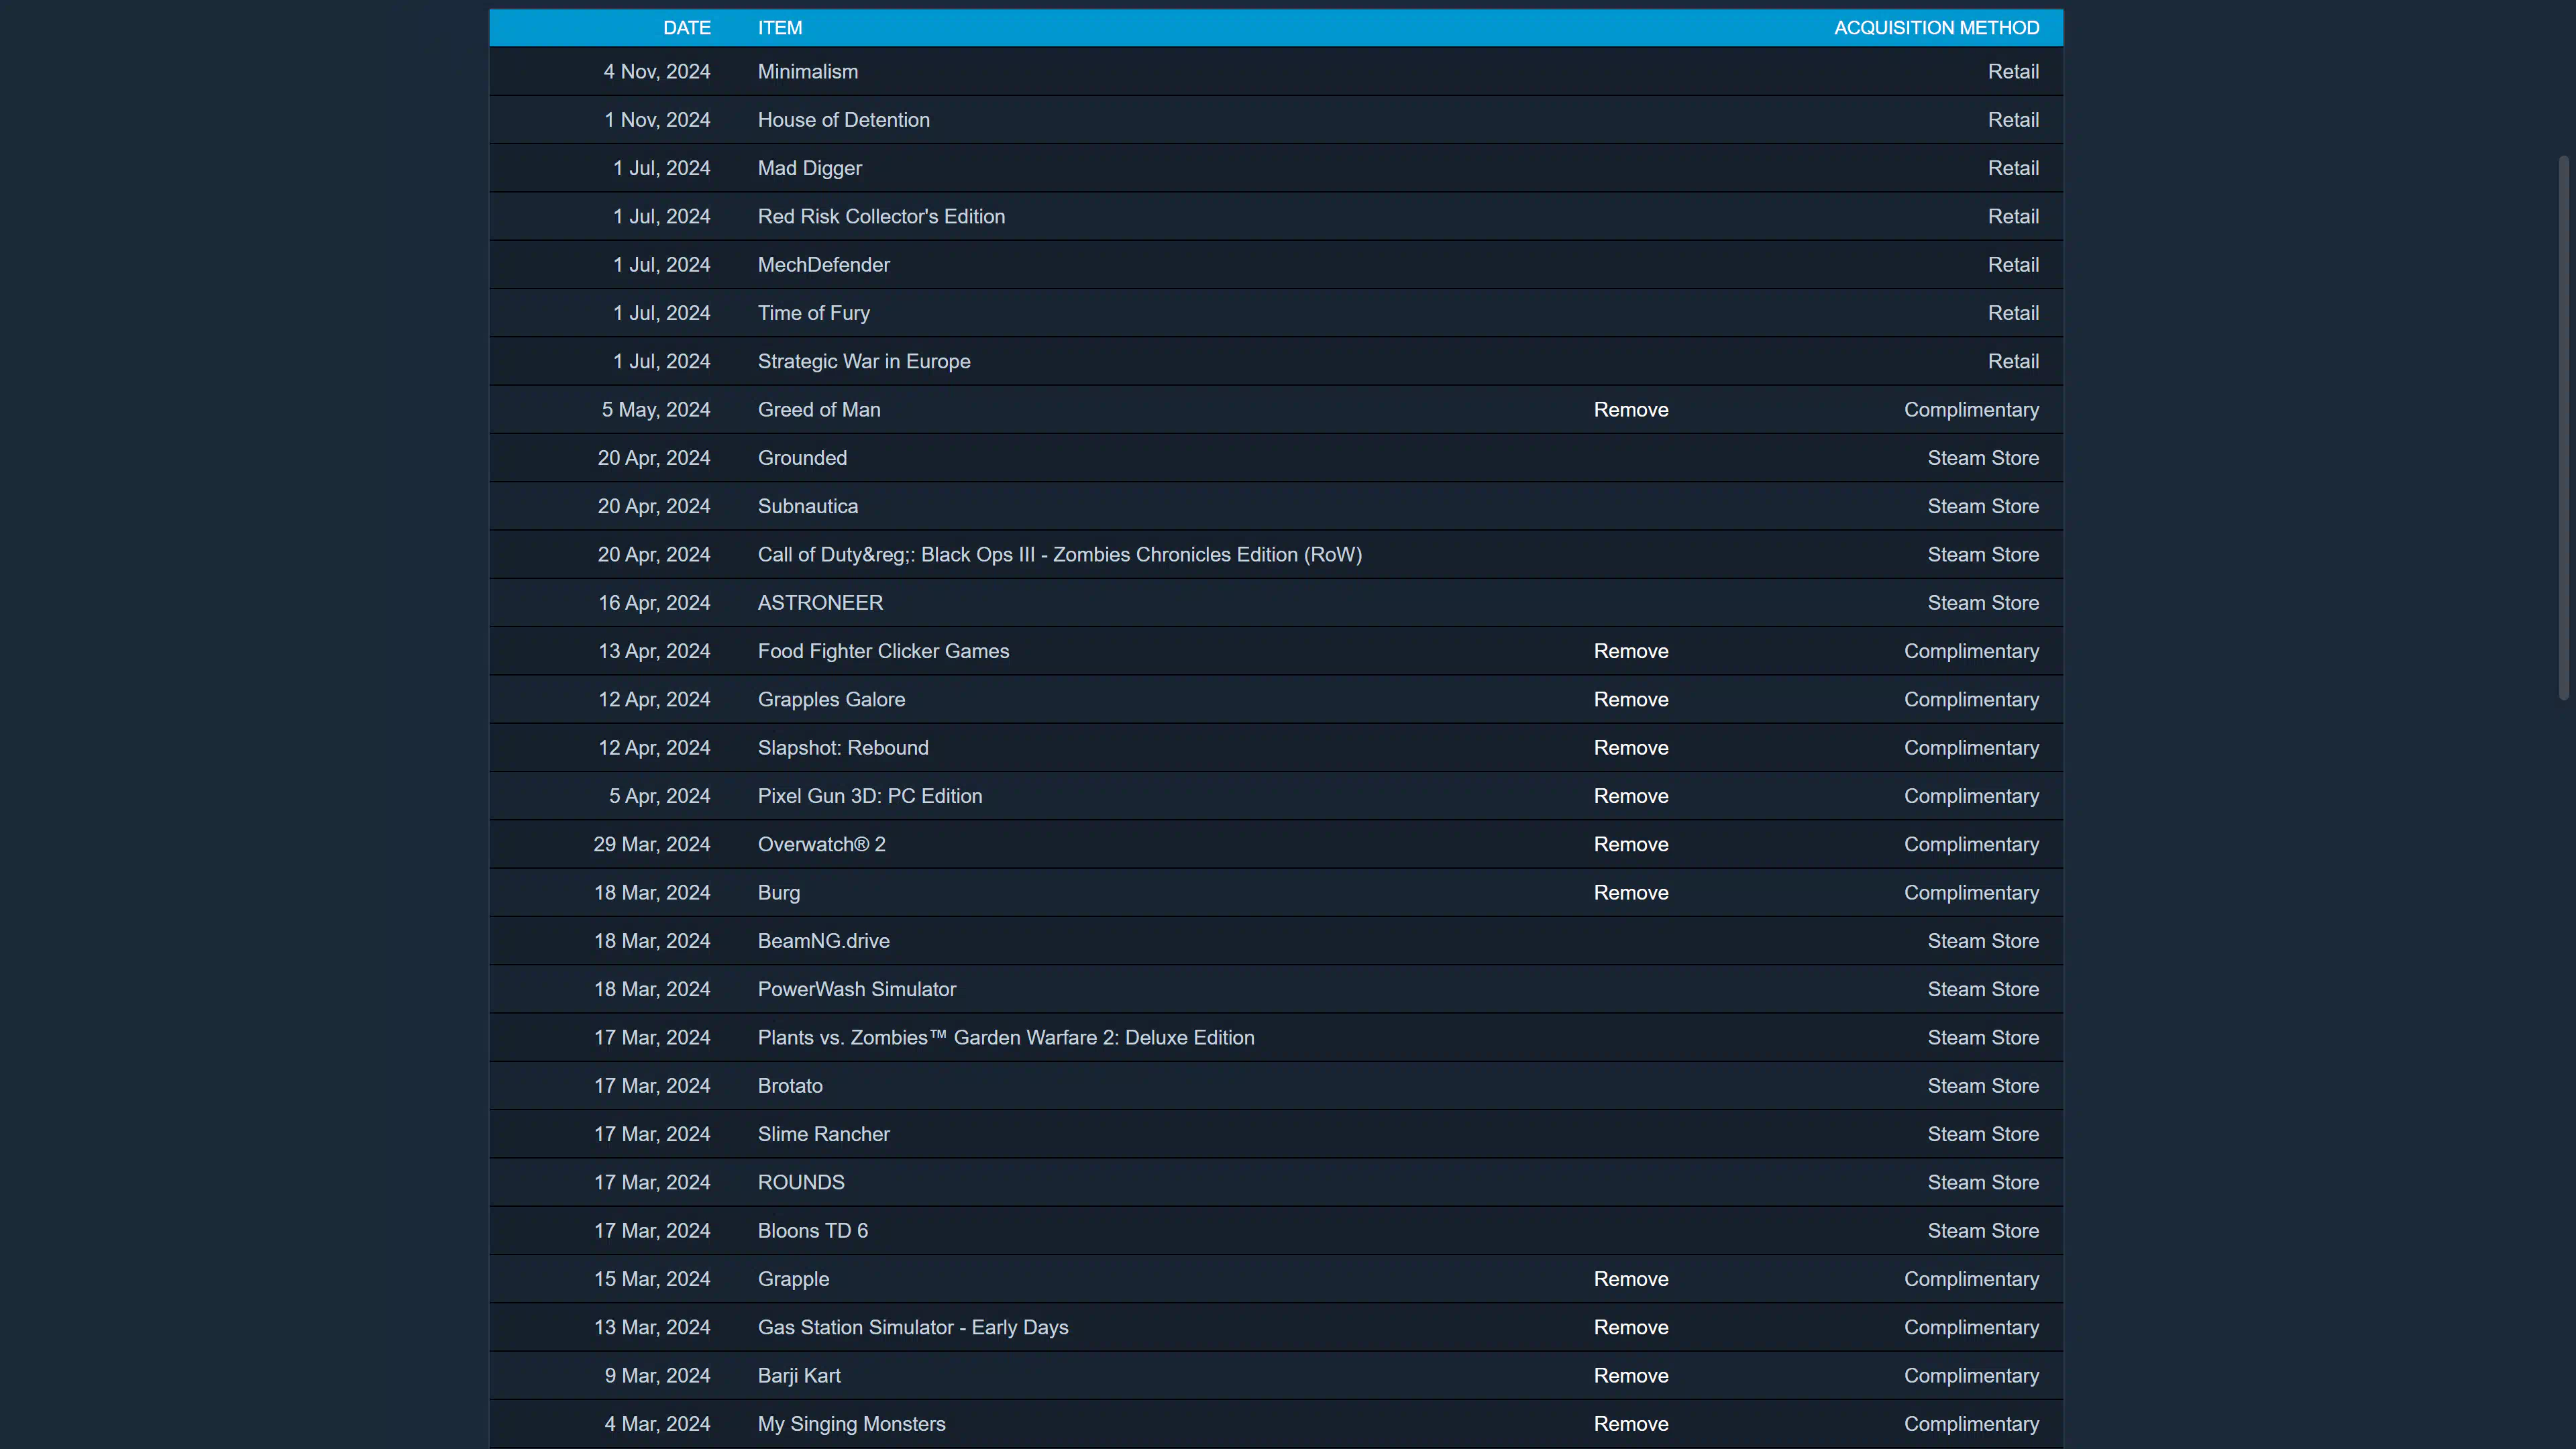Click Remove in the 15 Mar Grapple row
Screen dimensions: 2576x1449
tap(1631, 1279)
